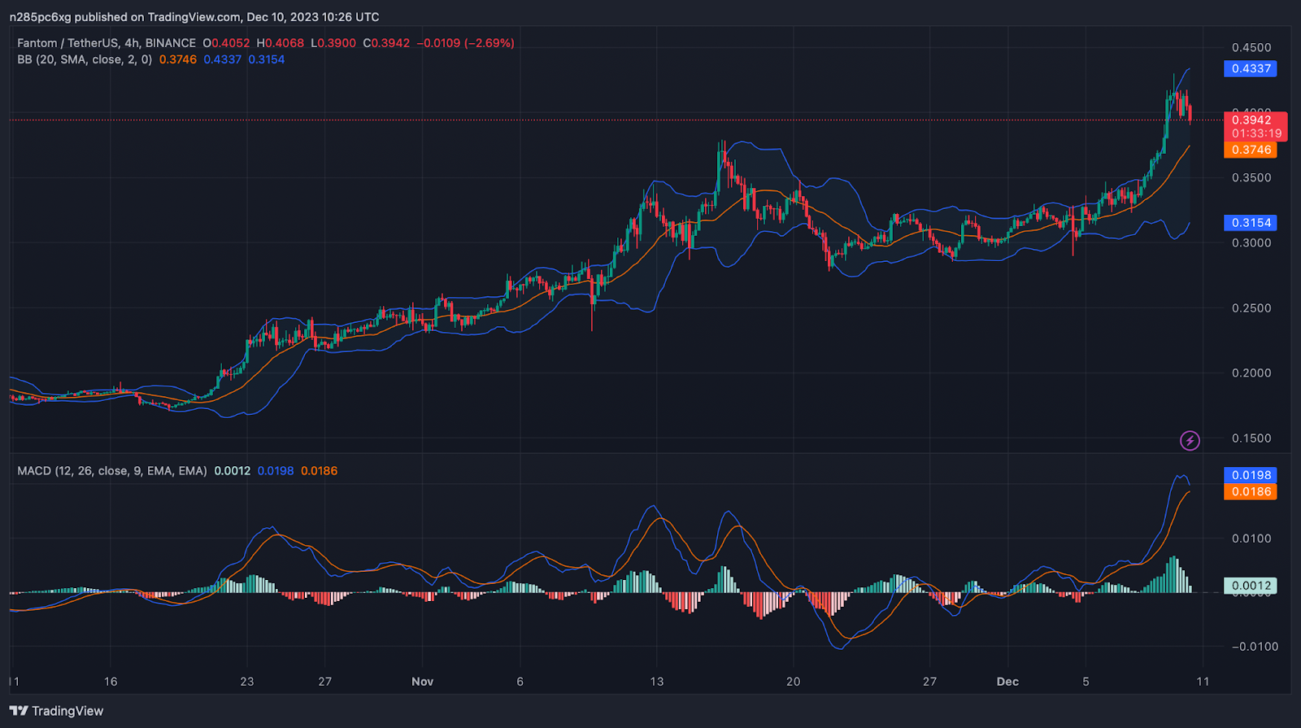Click the Fantom / TetherUS symbol title
This screenshot has width=1301, height=728.
pyautogui.click(x=107, y=43)
